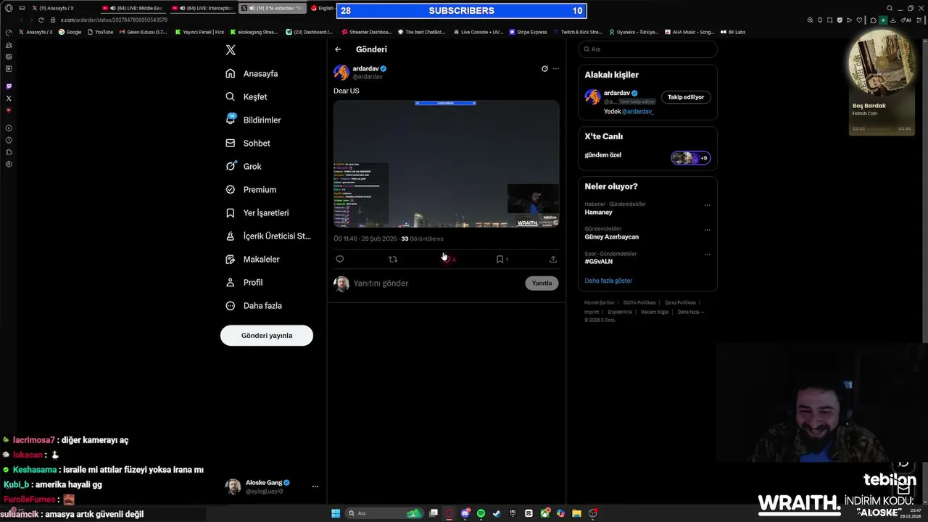Click the heart icon in browser toolbar

(860, 20)
